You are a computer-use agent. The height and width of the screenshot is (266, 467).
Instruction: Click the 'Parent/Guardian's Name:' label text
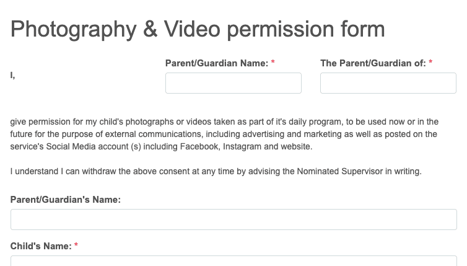pyautogui.click(x=66, y=200)
